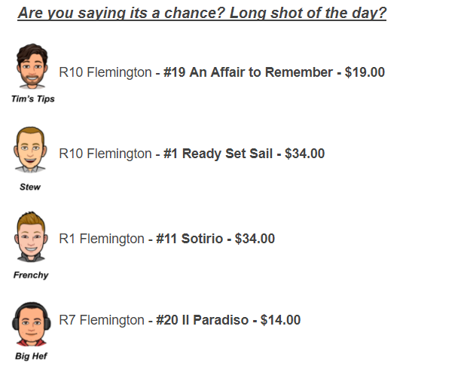Click "R7 Flemington" race label
Viewport: 464px width, 369px height.
(x=102, y=320)
